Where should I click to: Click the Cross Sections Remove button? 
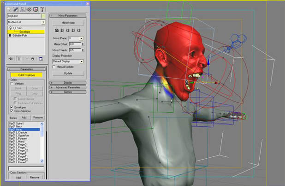click(x=35, y=177)
